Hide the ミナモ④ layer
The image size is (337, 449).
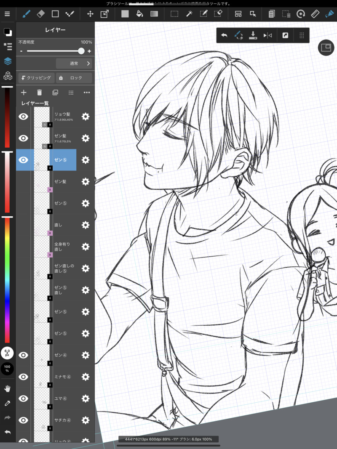pos(23,377)
